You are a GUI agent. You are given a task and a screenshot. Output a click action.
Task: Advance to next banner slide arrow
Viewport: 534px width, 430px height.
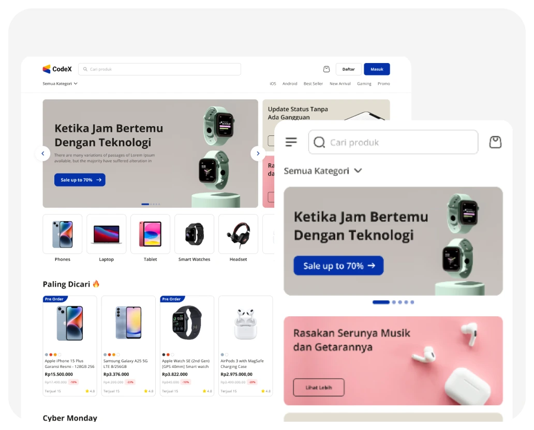click(x=258, y=153)
